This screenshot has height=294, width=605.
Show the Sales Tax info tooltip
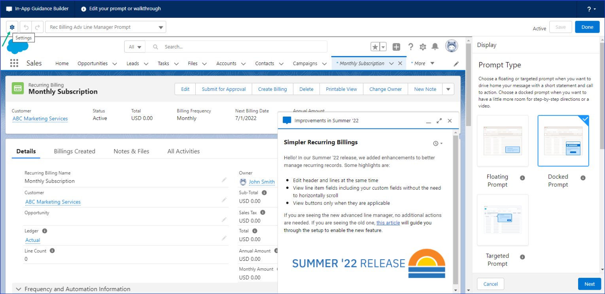(x=263, y=212)
